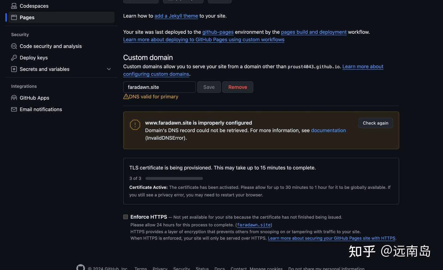Viewport: 443px width, 270px height.
Task: Click the GitHub Apps icon
Action: point(14,97)
